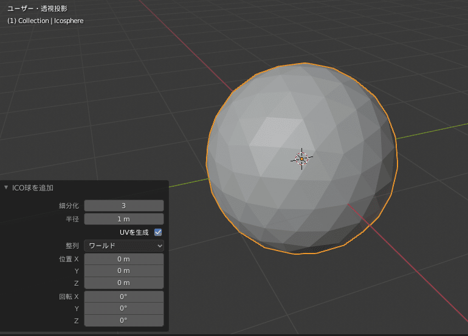Image resolution: width=468 pixels, height=336 pixels.
Task: Click the 3D cursor crosshair
Action: [x=301, y=159]
